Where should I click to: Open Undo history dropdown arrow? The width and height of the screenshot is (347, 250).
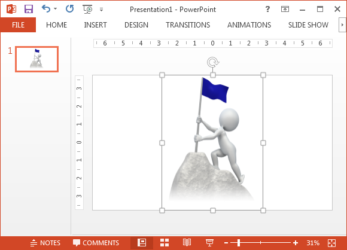55,9
